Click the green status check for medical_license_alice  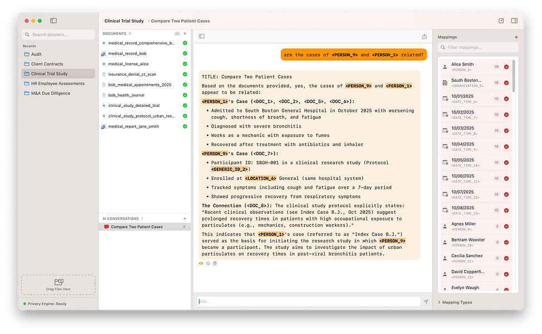pyautogui.click(x=185, y=64)
